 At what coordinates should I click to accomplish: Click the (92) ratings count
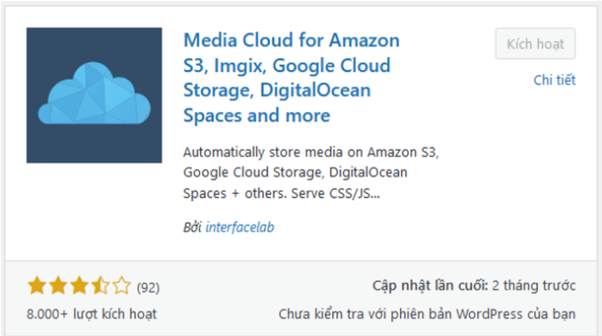pos(148,287)
